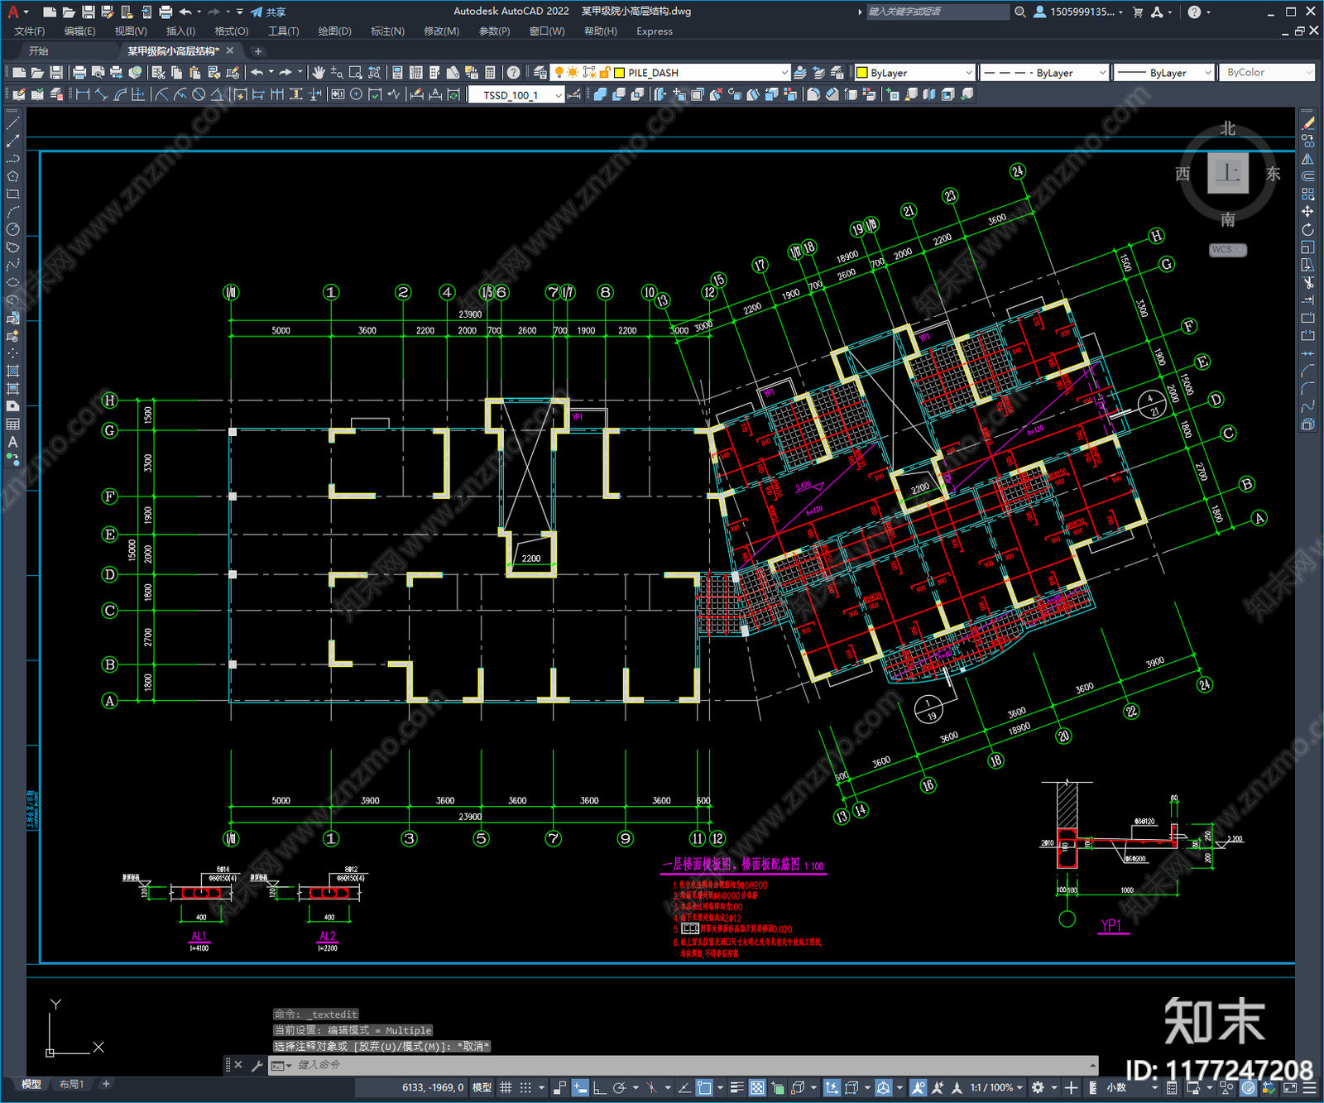The height and width of the screenshot is (1103, 1324).
Task: Toggle object snap in the status bar
Action: point(704,1087)
